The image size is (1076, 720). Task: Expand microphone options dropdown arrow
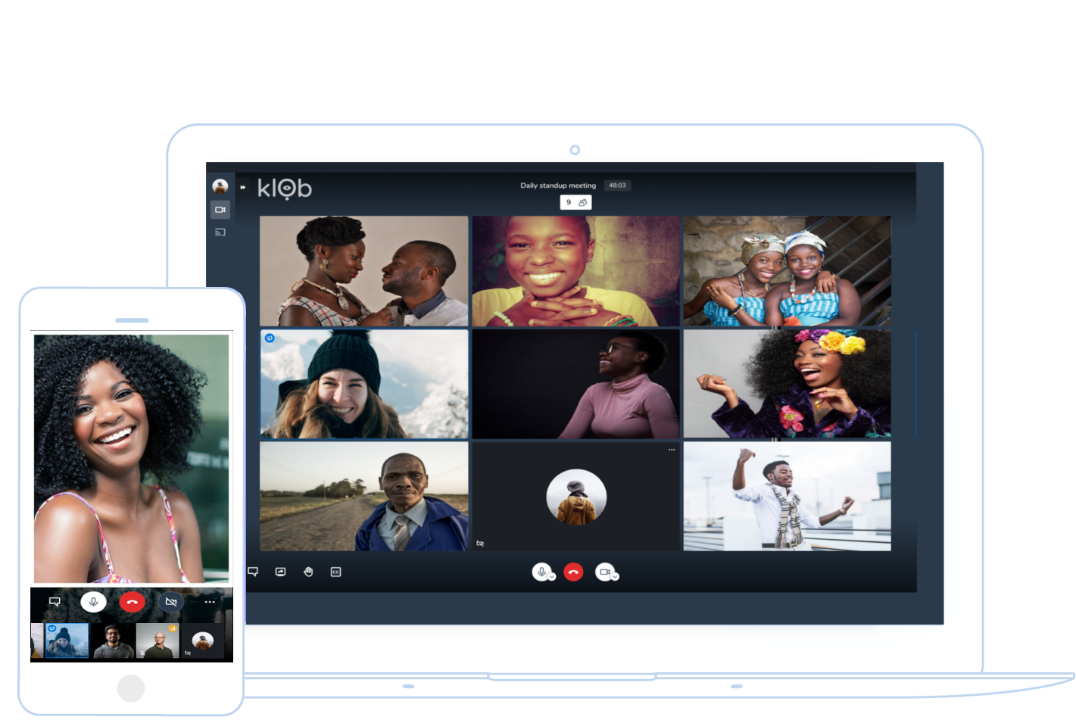click(552, 577)
